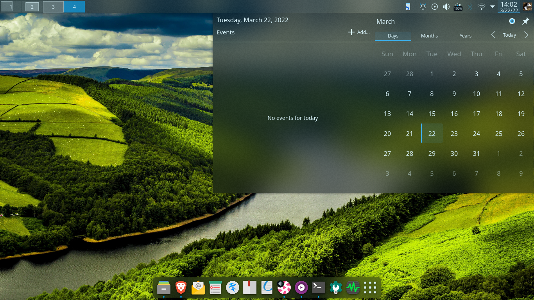Screen dimensions: 534x300
Task: Check the battery level indicator at 100%
Action: point(457,6)
